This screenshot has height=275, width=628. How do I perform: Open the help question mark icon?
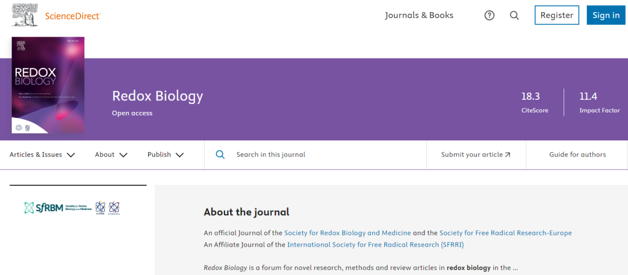(489, 16)
